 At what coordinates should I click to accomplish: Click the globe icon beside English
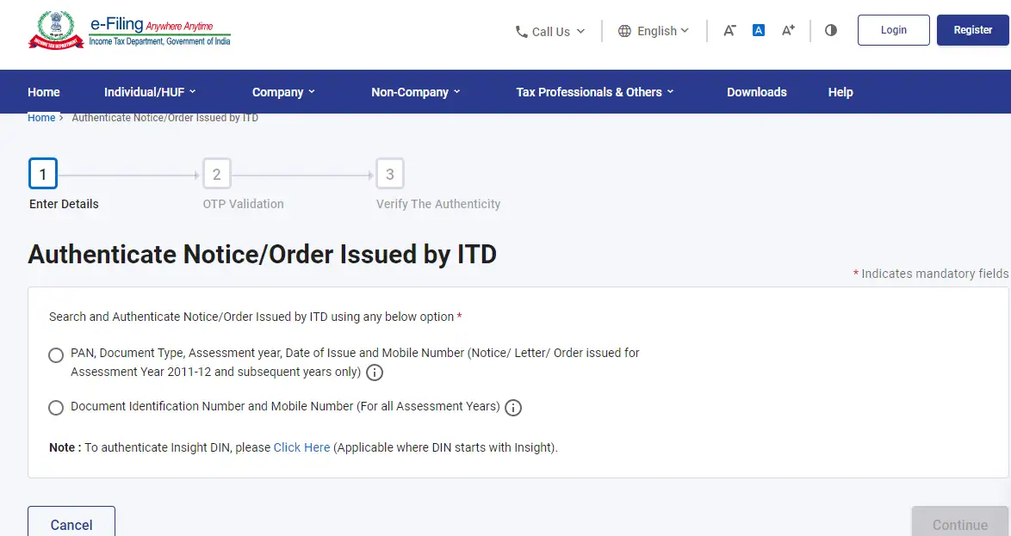[x=624, y=31]
